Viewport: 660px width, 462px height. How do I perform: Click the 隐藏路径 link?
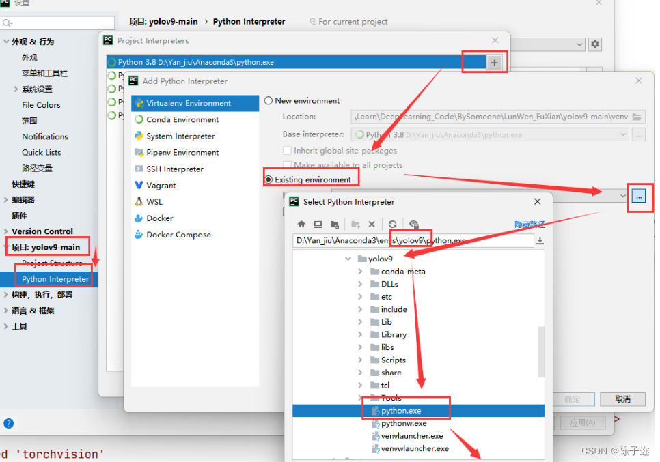[x=530, y=225]
